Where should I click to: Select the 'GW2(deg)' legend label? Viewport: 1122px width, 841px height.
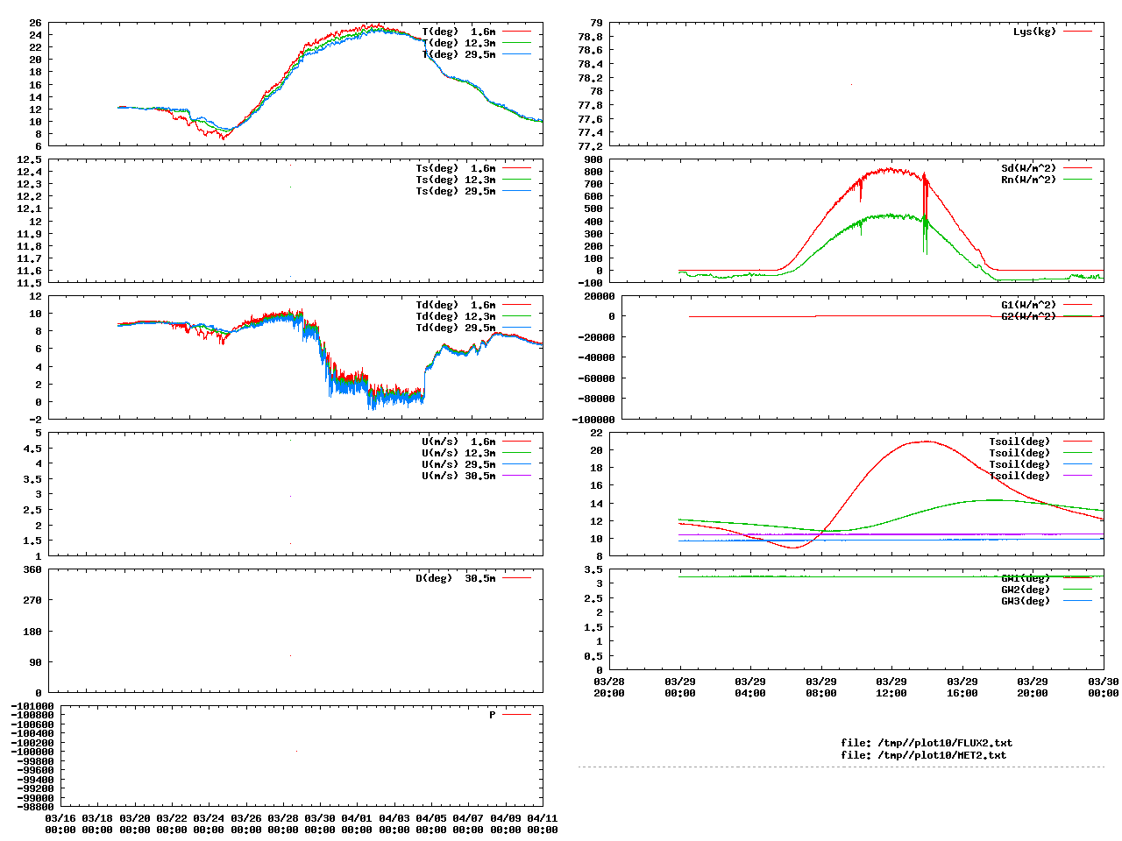click(1026, 590)
